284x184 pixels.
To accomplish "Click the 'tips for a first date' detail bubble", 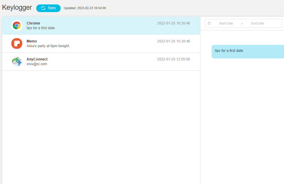I will 248,52.
